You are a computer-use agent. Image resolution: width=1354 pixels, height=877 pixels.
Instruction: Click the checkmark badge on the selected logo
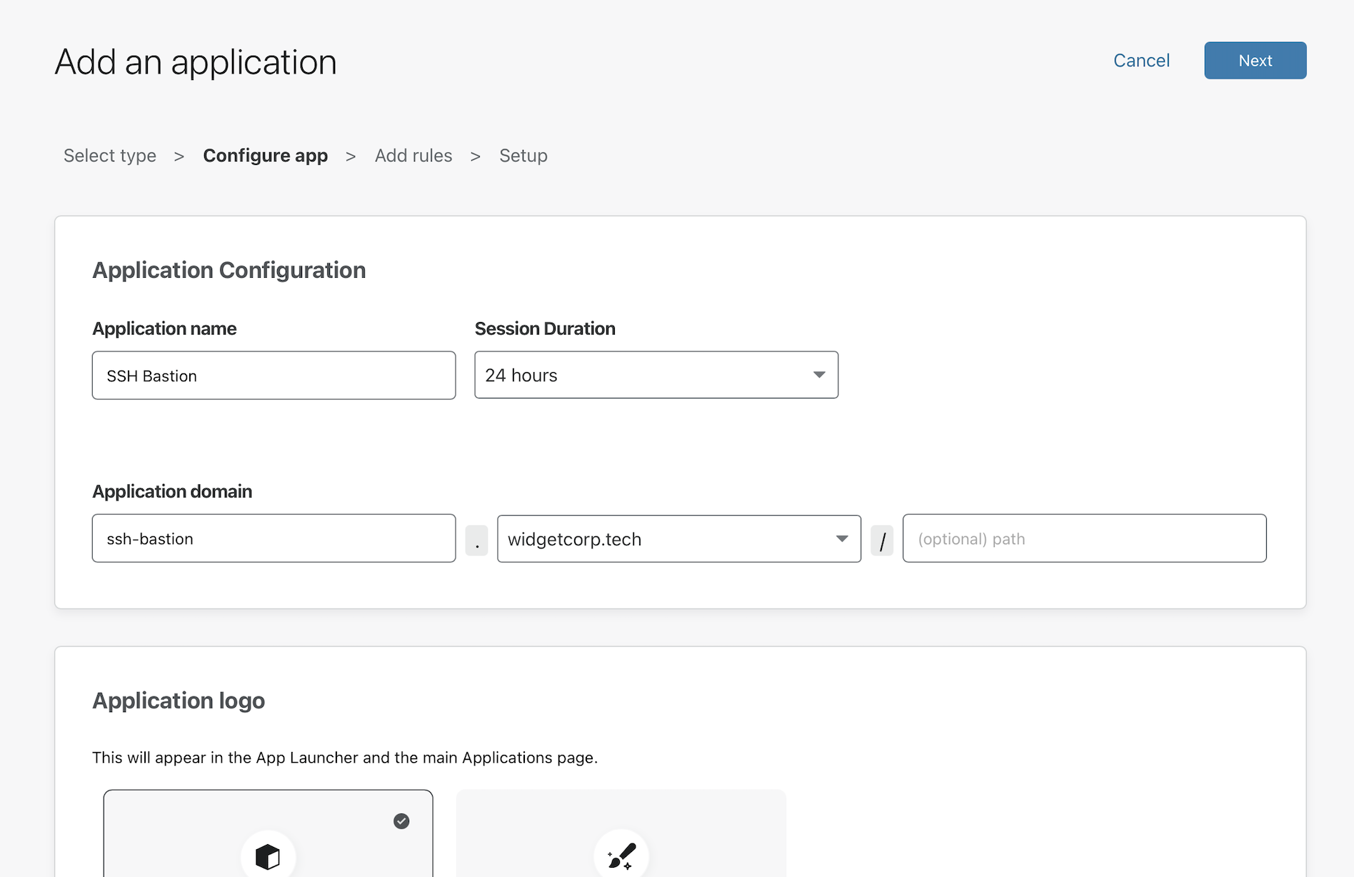[401, 821]
